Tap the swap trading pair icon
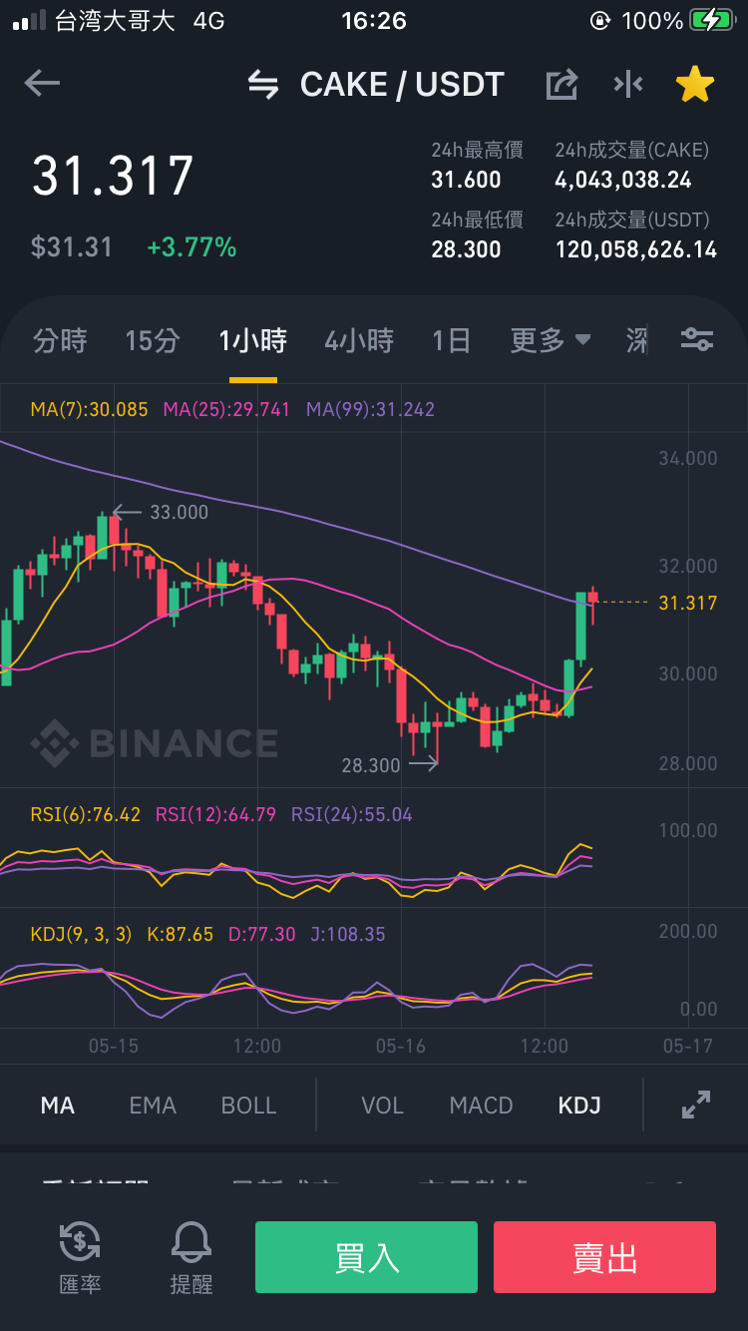 coord(263,85)
